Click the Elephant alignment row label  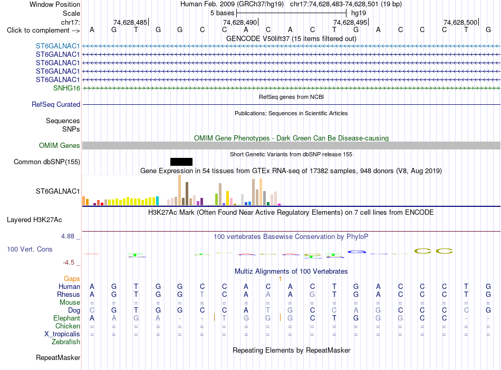click(66, 318)
